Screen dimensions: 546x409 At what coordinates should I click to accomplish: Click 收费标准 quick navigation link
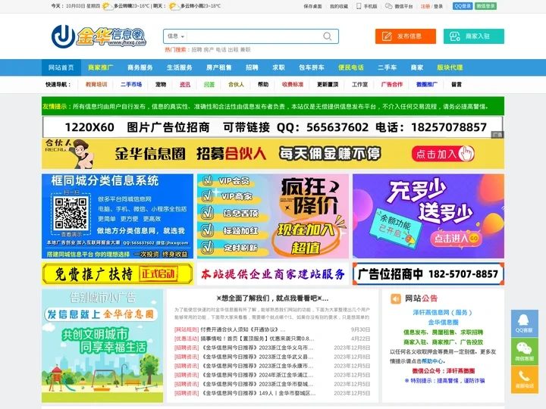pyautogui.click(x=293, y=85)
